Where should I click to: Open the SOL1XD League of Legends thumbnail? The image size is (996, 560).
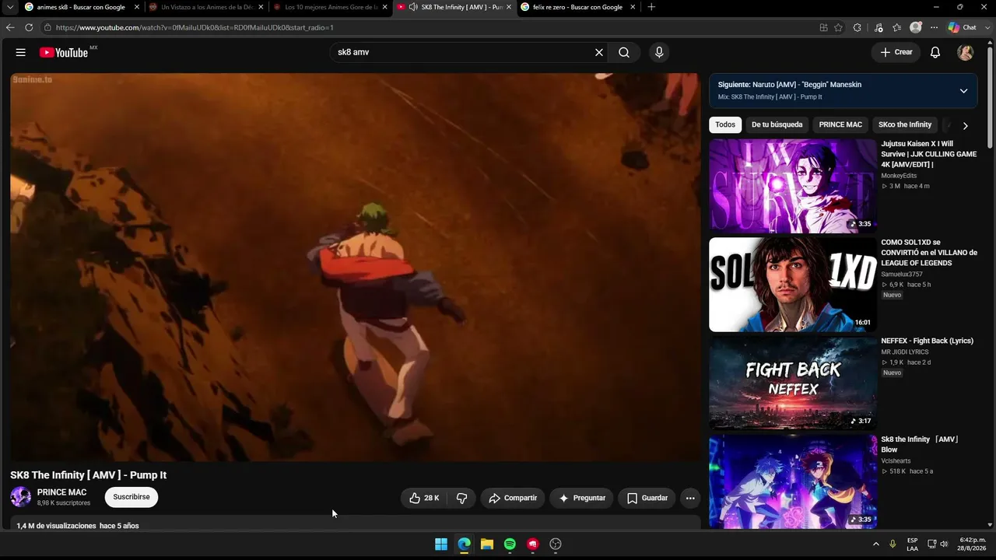tap(793, 285)
